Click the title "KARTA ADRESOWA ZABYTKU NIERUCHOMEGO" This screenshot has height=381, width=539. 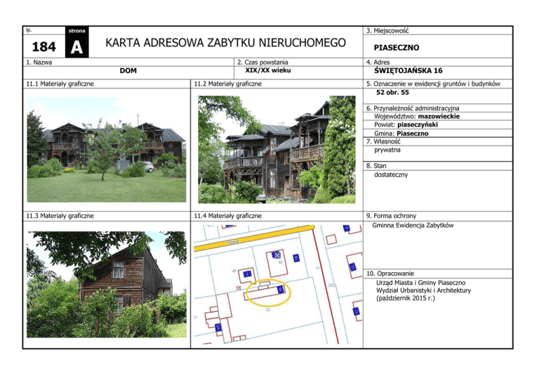[225, 43]
